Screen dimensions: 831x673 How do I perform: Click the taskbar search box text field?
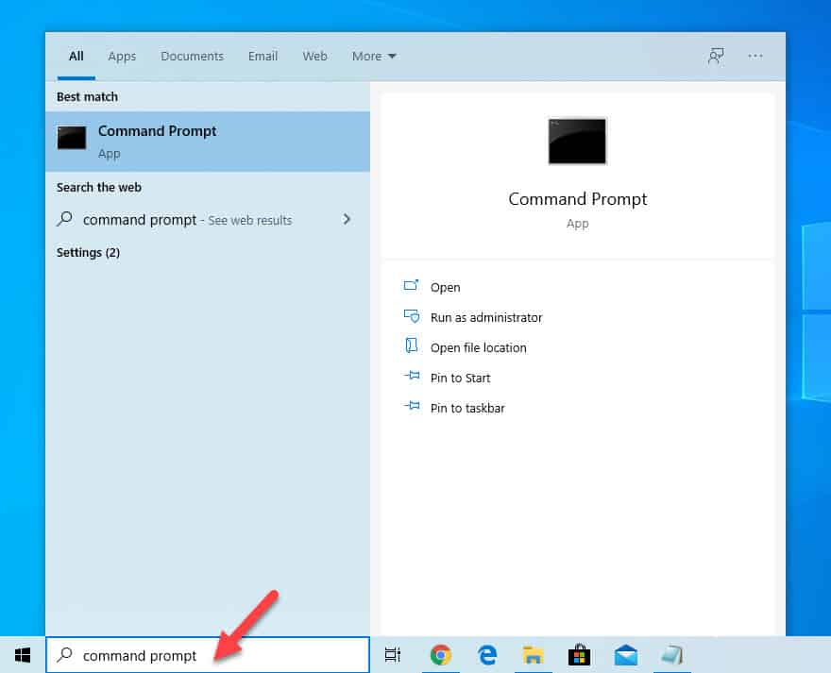[208, 655]
